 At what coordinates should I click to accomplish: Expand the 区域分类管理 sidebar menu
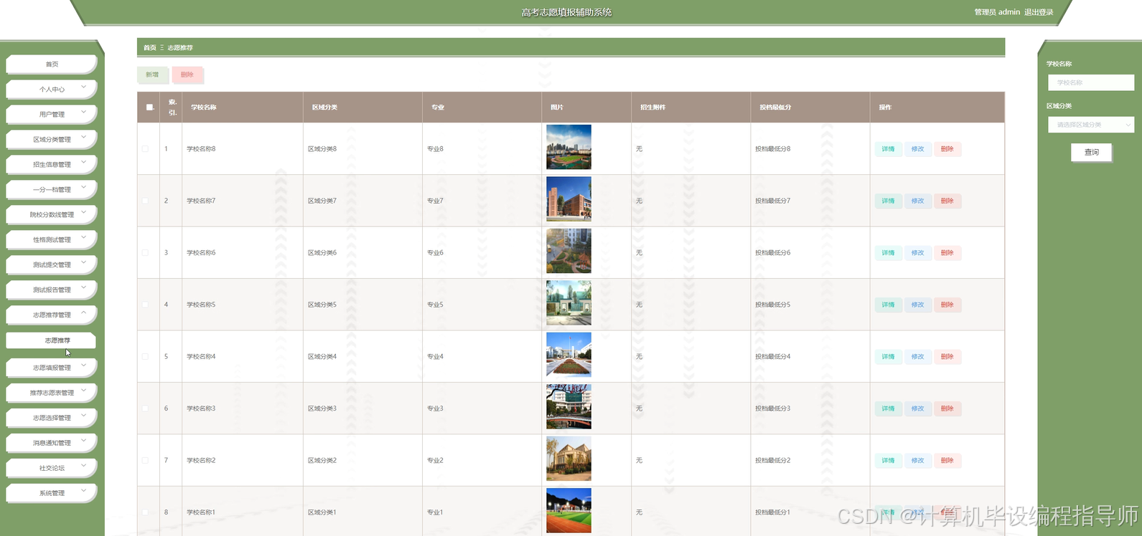pyautogui.click(x=52, y=139)
